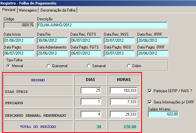Click the Data Adiantamento date field
Screen dimensions: 196x133
point(52,53)
